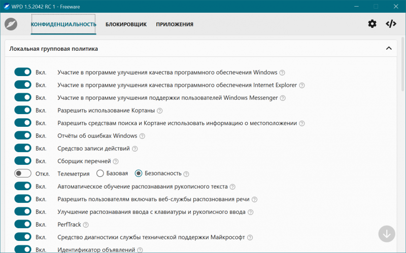The image size is (406, 253).
Task: Click help icon beside Cortana permission
Action: 160,111
